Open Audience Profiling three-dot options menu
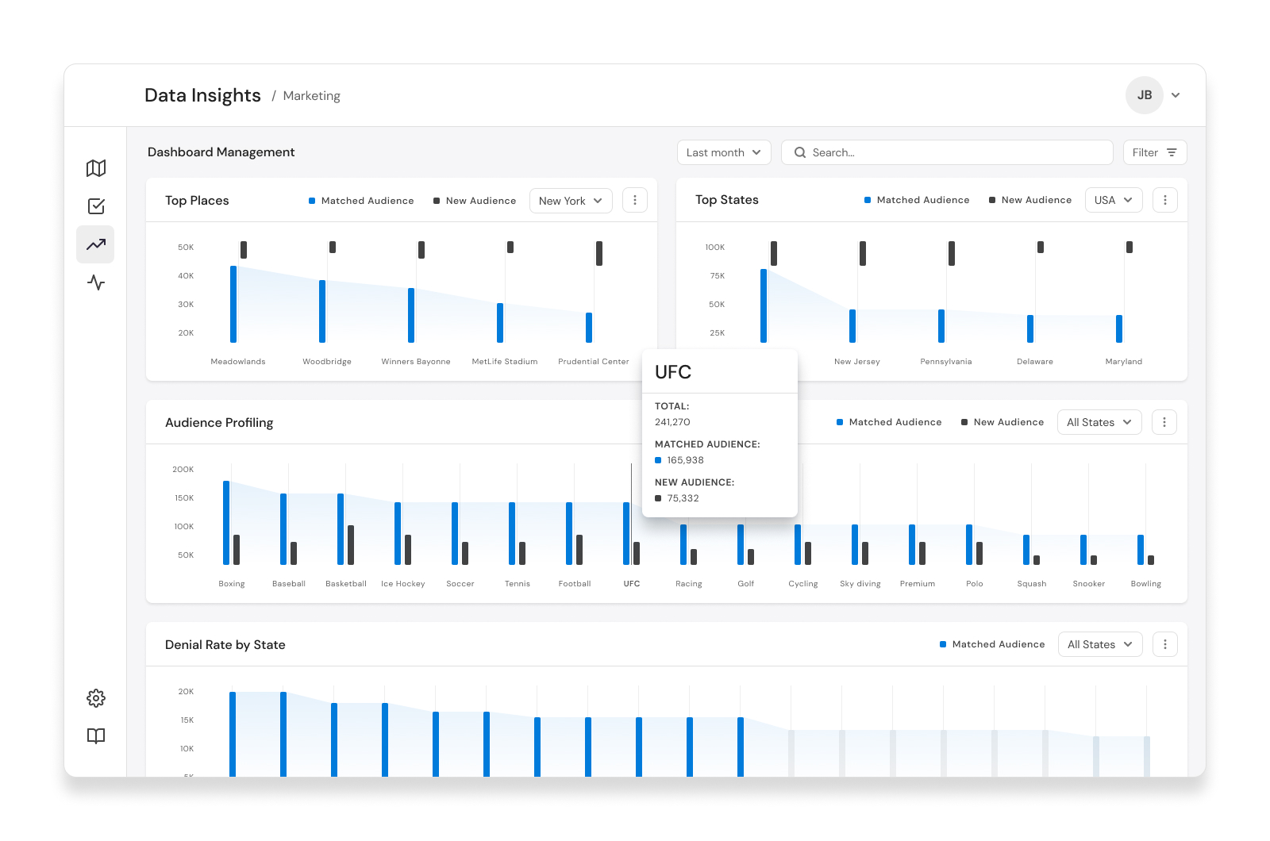The width and height of the screenshot is (1270, 841). click(x=1164, y=423)
